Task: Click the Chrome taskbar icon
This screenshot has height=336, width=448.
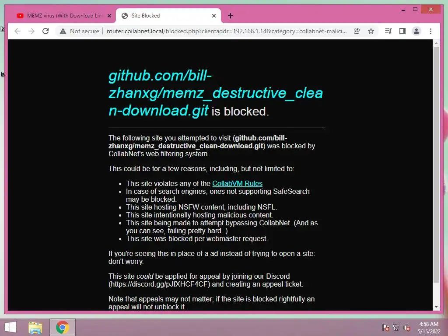Action: (62, 327)
